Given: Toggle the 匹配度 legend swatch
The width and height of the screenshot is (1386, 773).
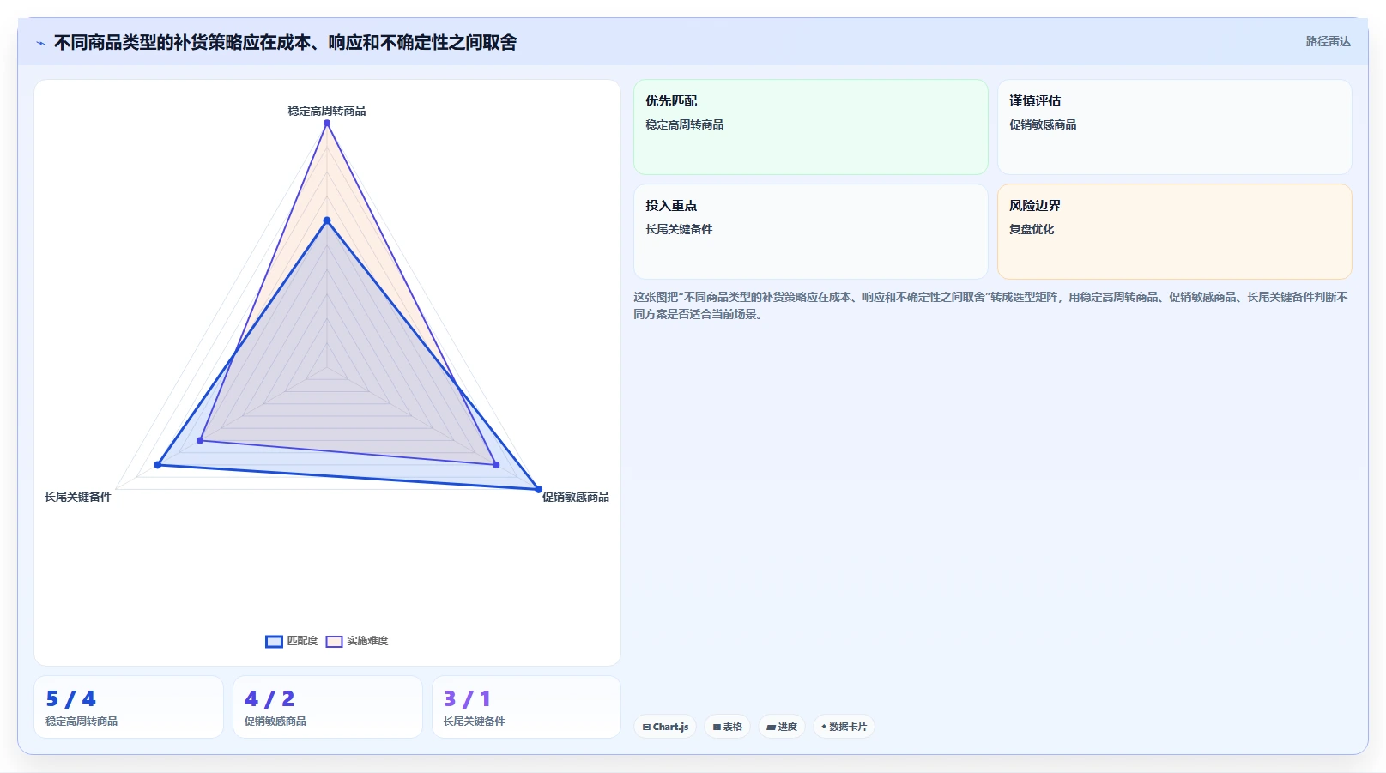Looking at the screenshot, I should point(274,642).
